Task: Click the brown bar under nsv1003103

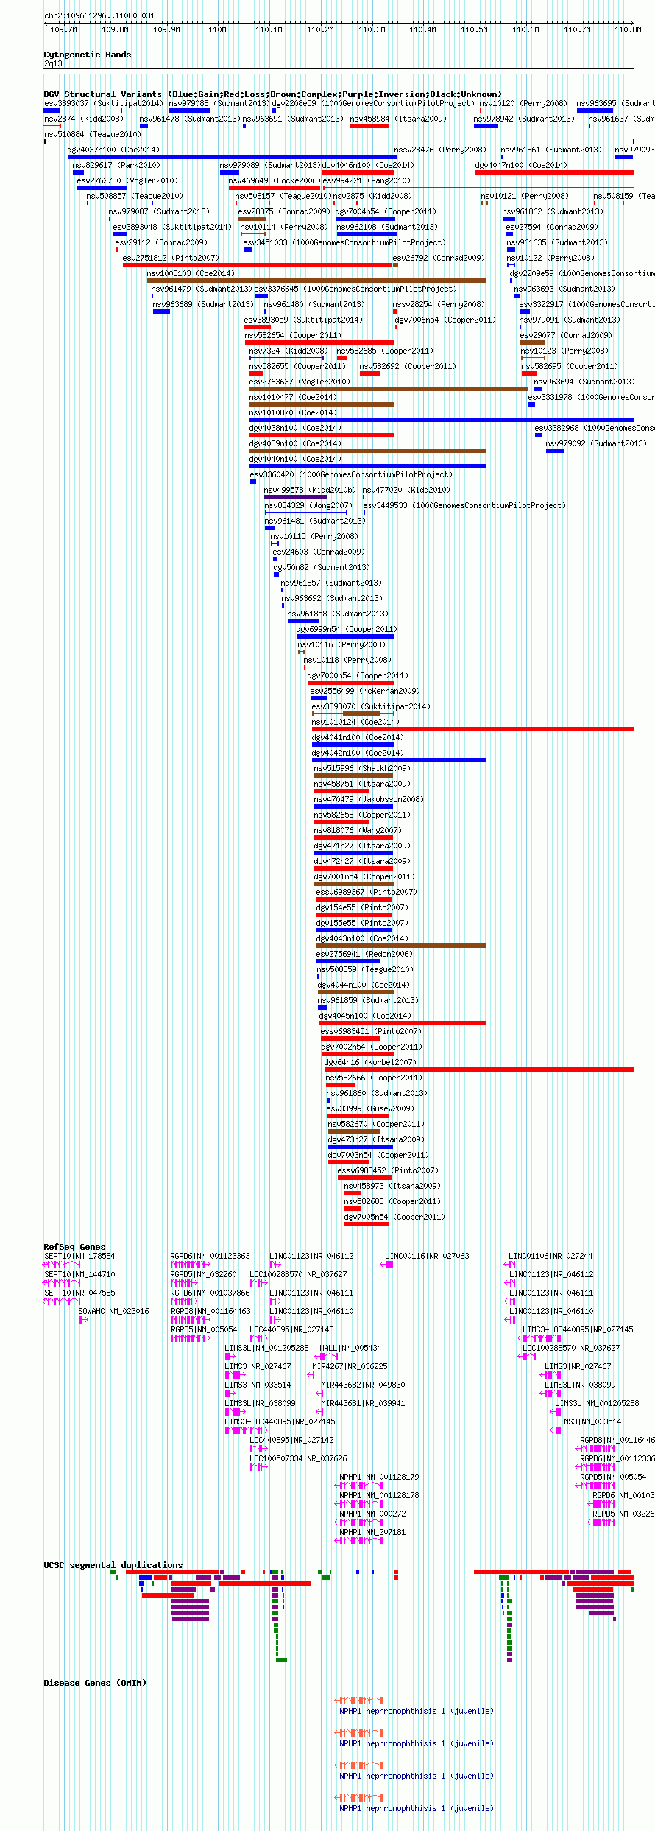Action: (316, 281)
